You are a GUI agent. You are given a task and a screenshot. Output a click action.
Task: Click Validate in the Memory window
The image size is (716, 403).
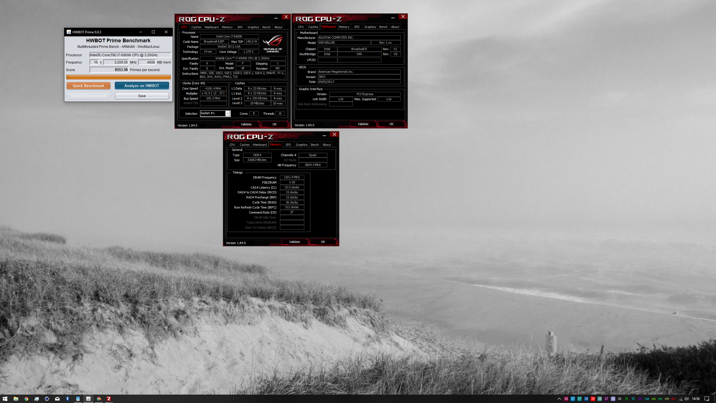coord(295,242)
